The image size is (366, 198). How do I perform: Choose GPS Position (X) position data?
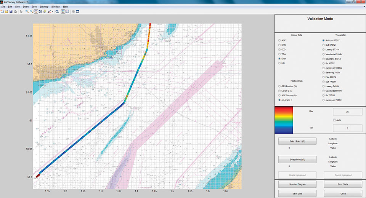coord(279,86)
